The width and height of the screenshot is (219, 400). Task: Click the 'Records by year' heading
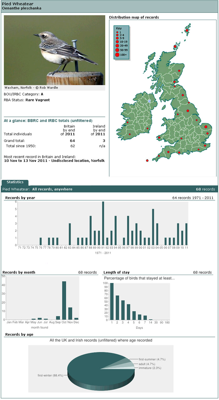tap(20, 198)
